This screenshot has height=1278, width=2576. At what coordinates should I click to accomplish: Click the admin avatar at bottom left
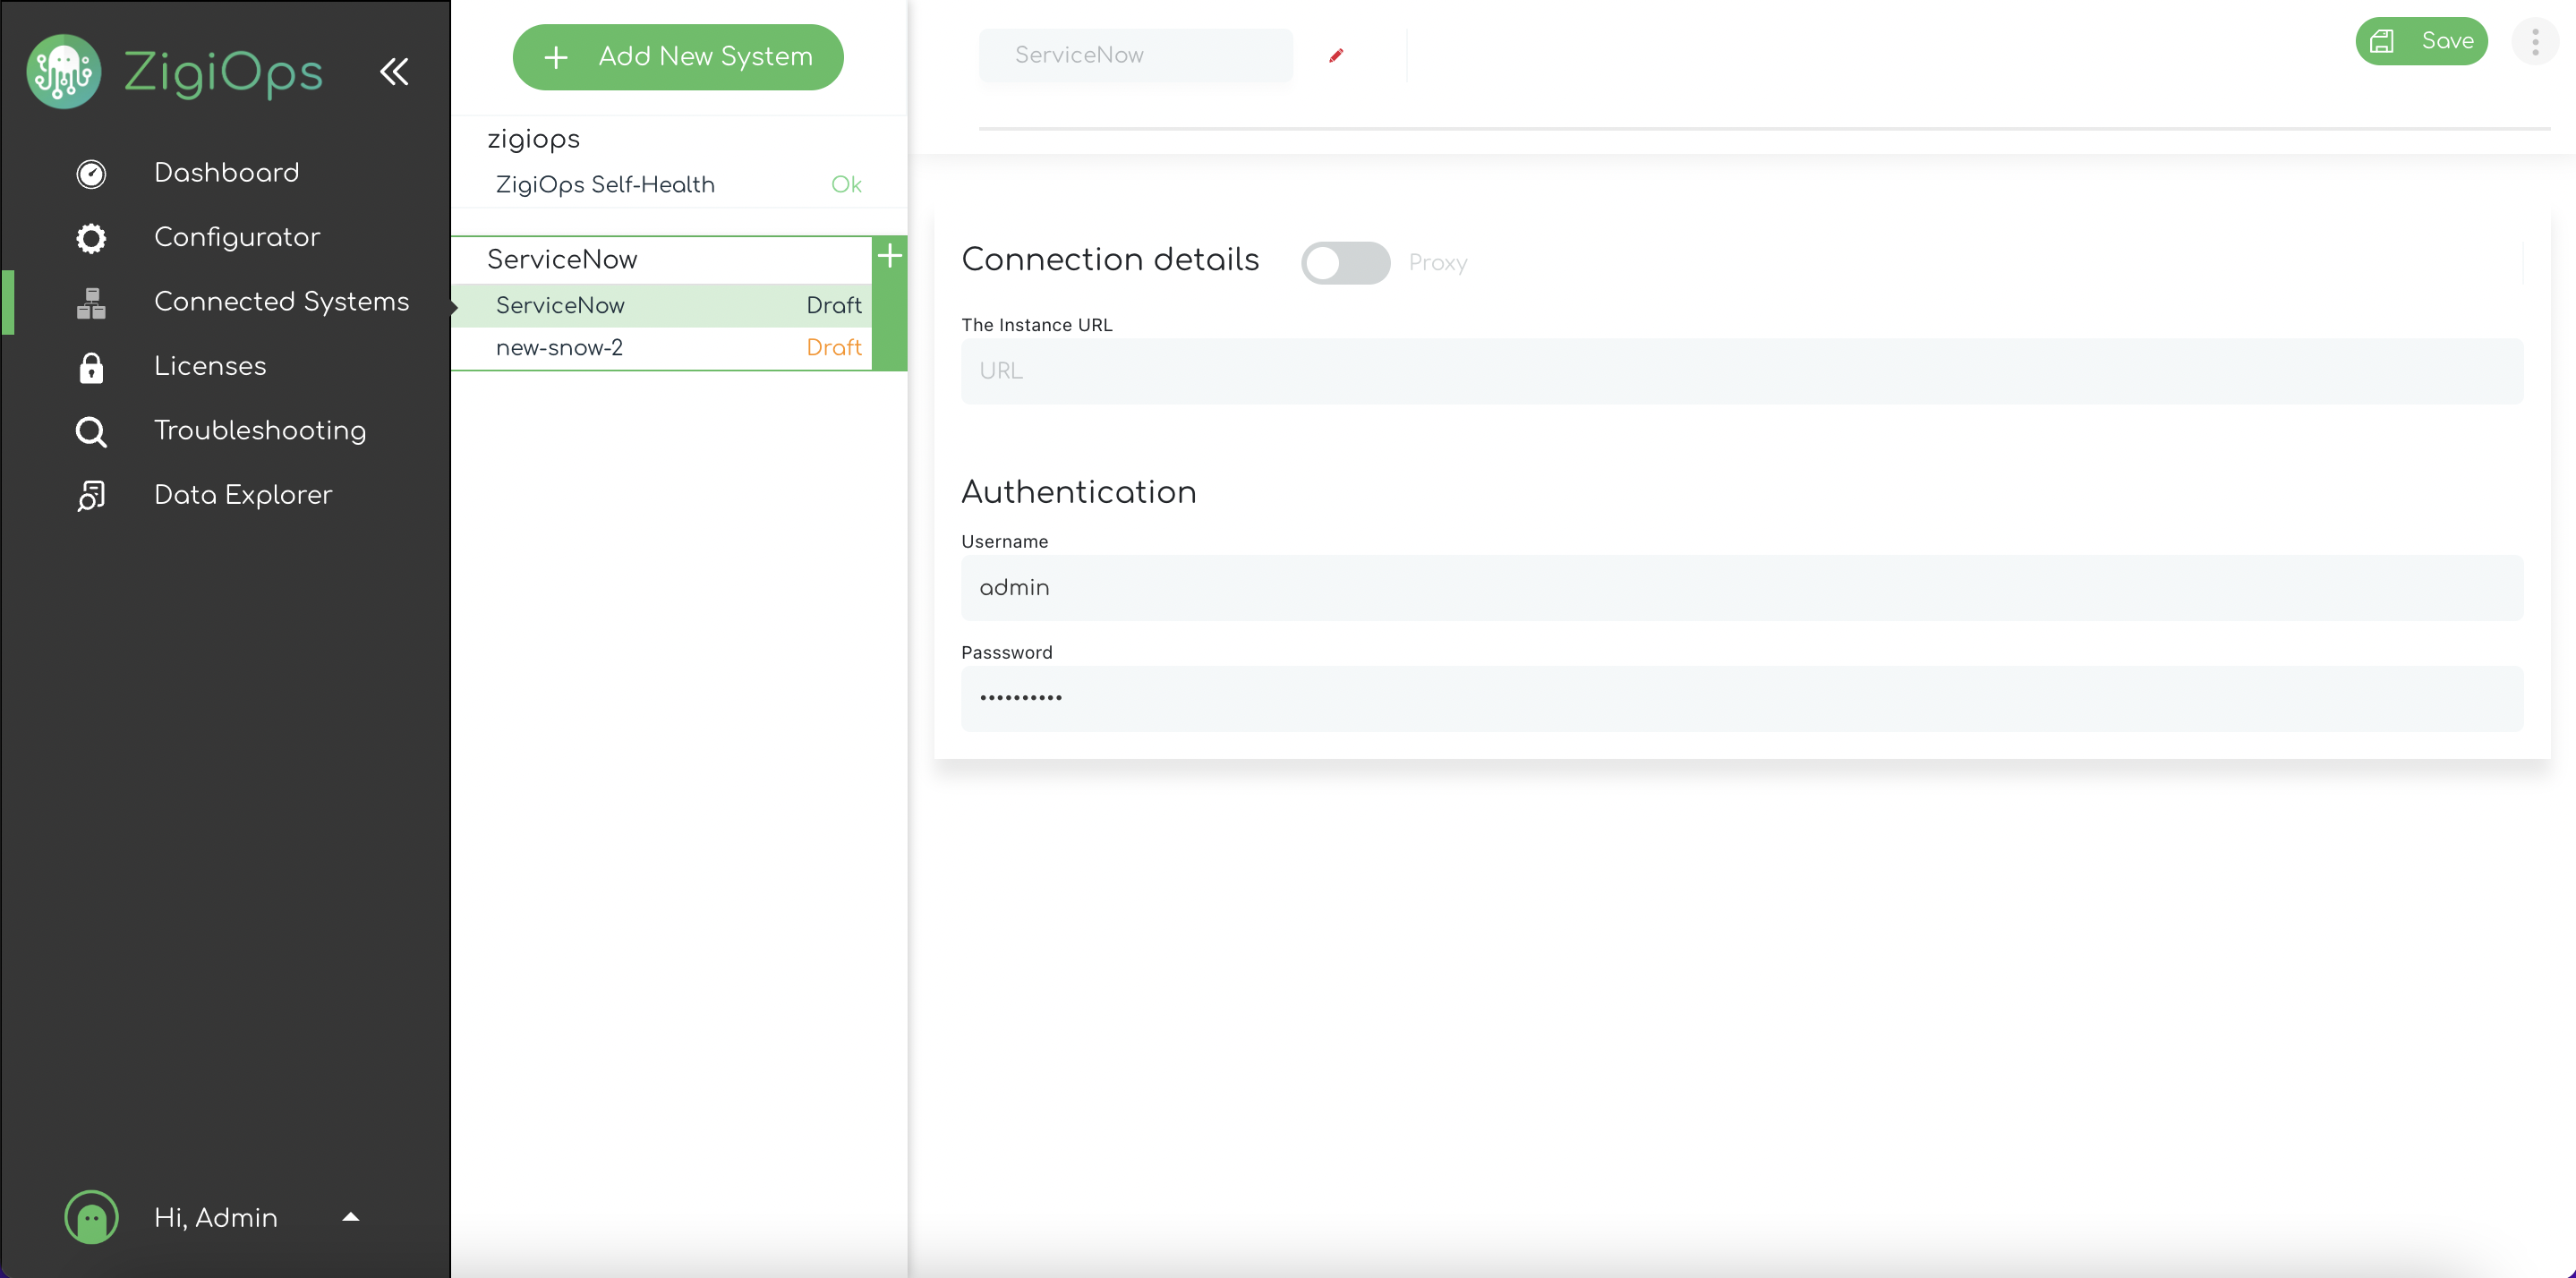coord(90,1217)
